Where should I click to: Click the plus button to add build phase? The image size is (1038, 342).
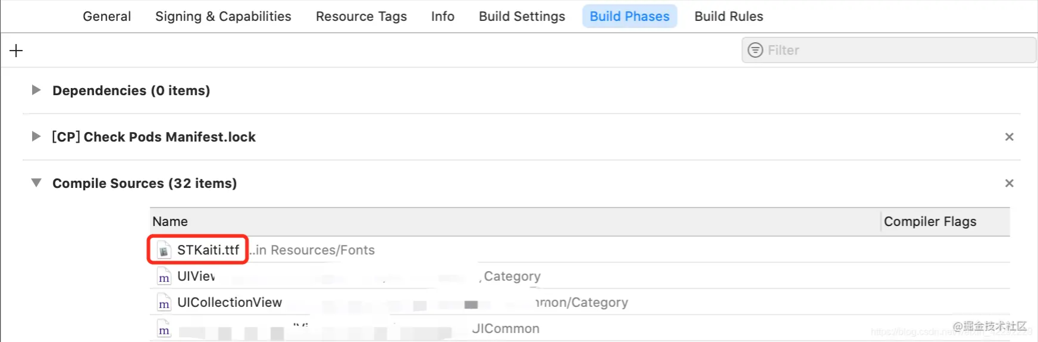click(x=16, y=51)
